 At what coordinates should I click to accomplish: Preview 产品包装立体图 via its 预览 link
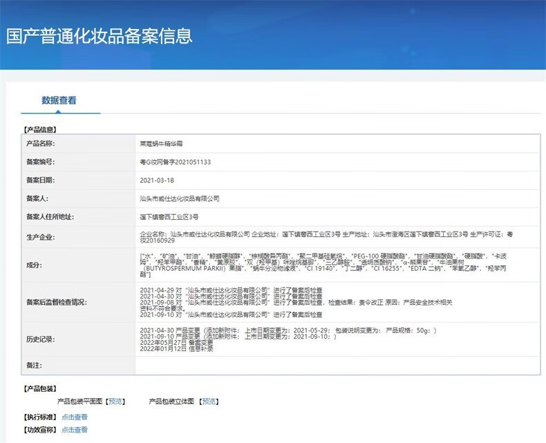pyautogui.click(x=209, y=402)
